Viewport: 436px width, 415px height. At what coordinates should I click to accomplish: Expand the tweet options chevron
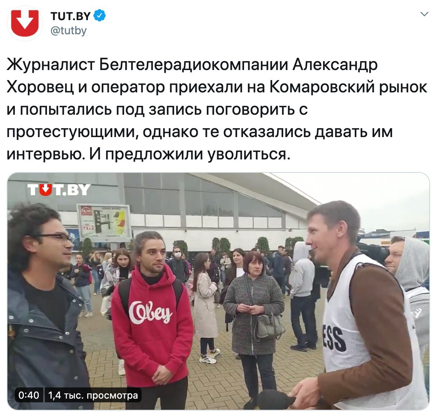pos(424,14)
